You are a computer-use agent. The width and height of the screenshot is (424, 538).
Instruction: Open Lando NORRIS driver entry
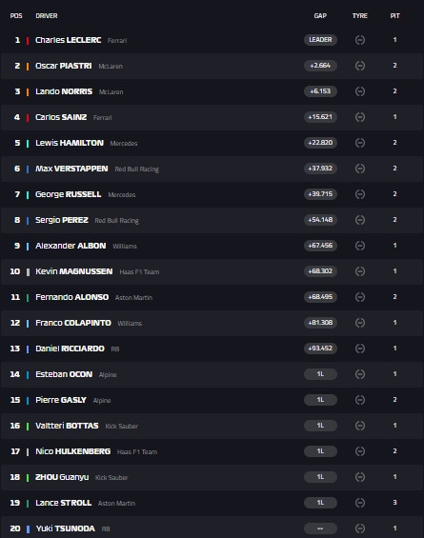coord(64,91)
